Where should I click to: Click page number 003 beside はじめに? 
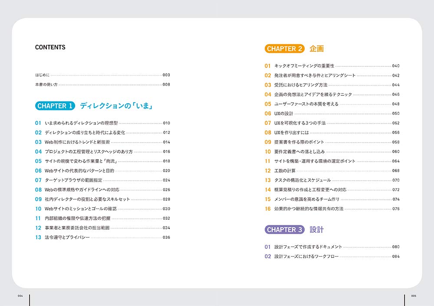point(166,75)
